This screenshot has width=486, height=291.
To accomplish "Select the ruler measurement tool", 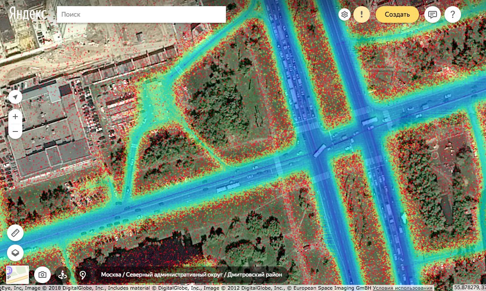I will (15, 233).
